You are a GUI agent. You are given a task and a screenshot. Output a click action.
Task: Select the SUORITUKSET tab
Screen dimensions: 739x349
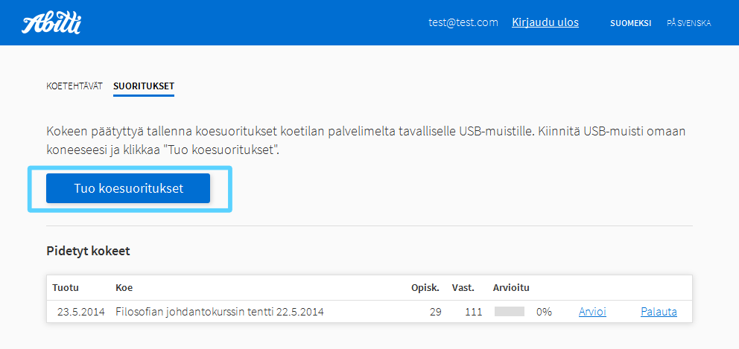coord(144,86)
